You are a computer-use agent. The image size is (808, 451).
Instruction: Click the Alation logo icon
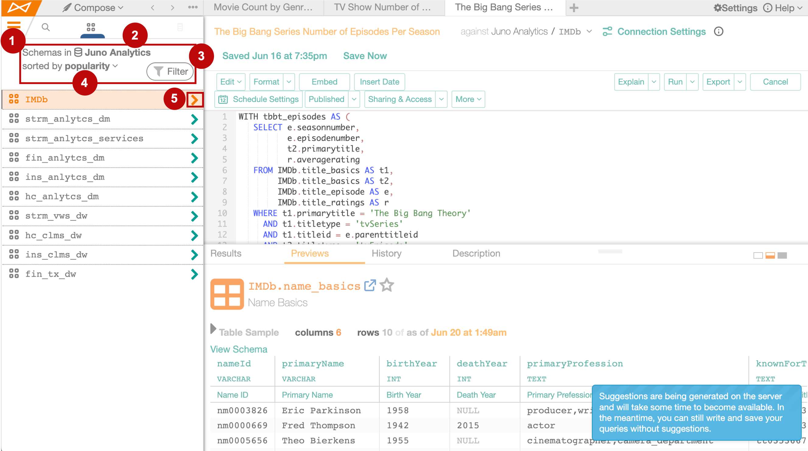coord(19,7)
